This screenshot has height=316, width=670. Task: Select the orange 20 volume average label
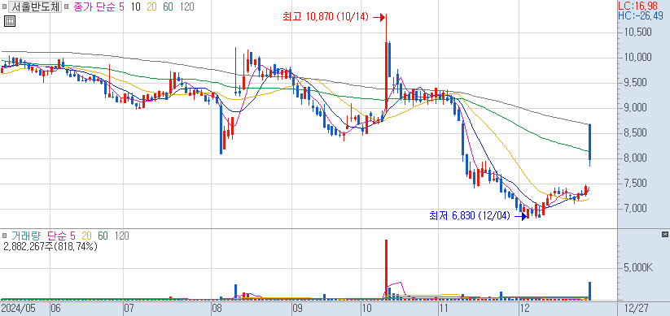(86, 236)
